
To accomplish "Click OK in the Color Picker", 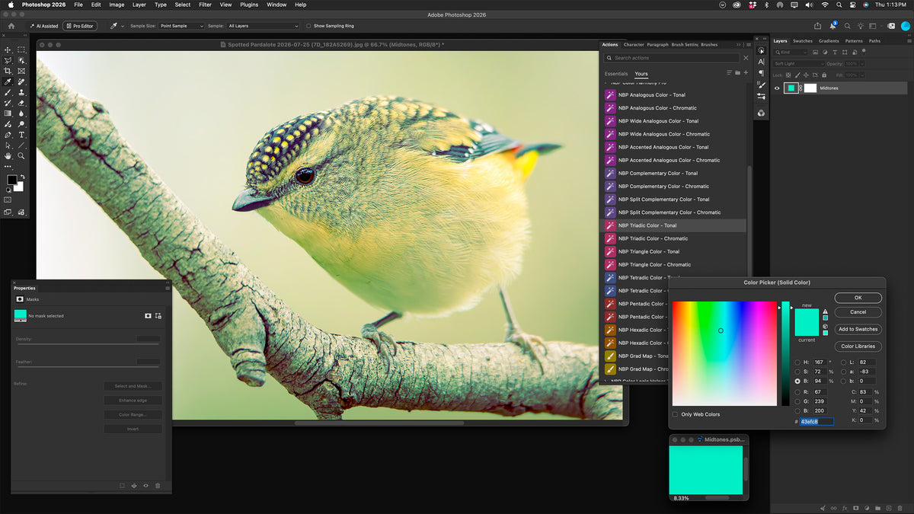I will (x=858, y=298).
